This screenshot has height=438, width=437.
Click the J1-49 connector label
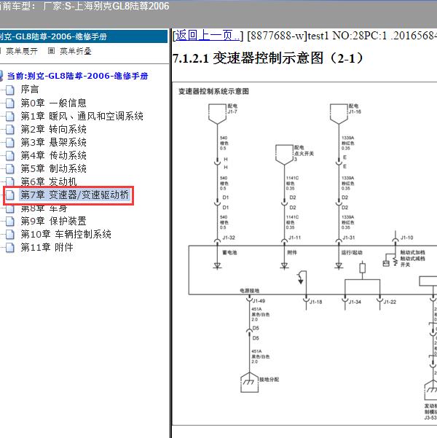[x=259, y=301]
